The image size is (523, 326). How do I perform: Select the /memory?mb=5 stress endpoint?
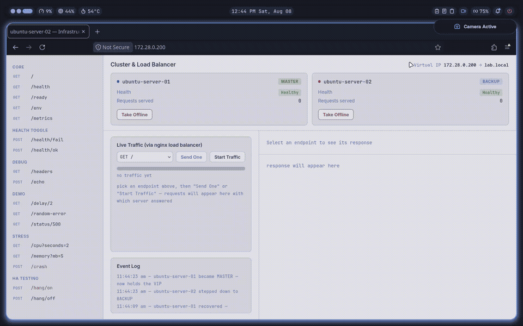tap(54, 256)
